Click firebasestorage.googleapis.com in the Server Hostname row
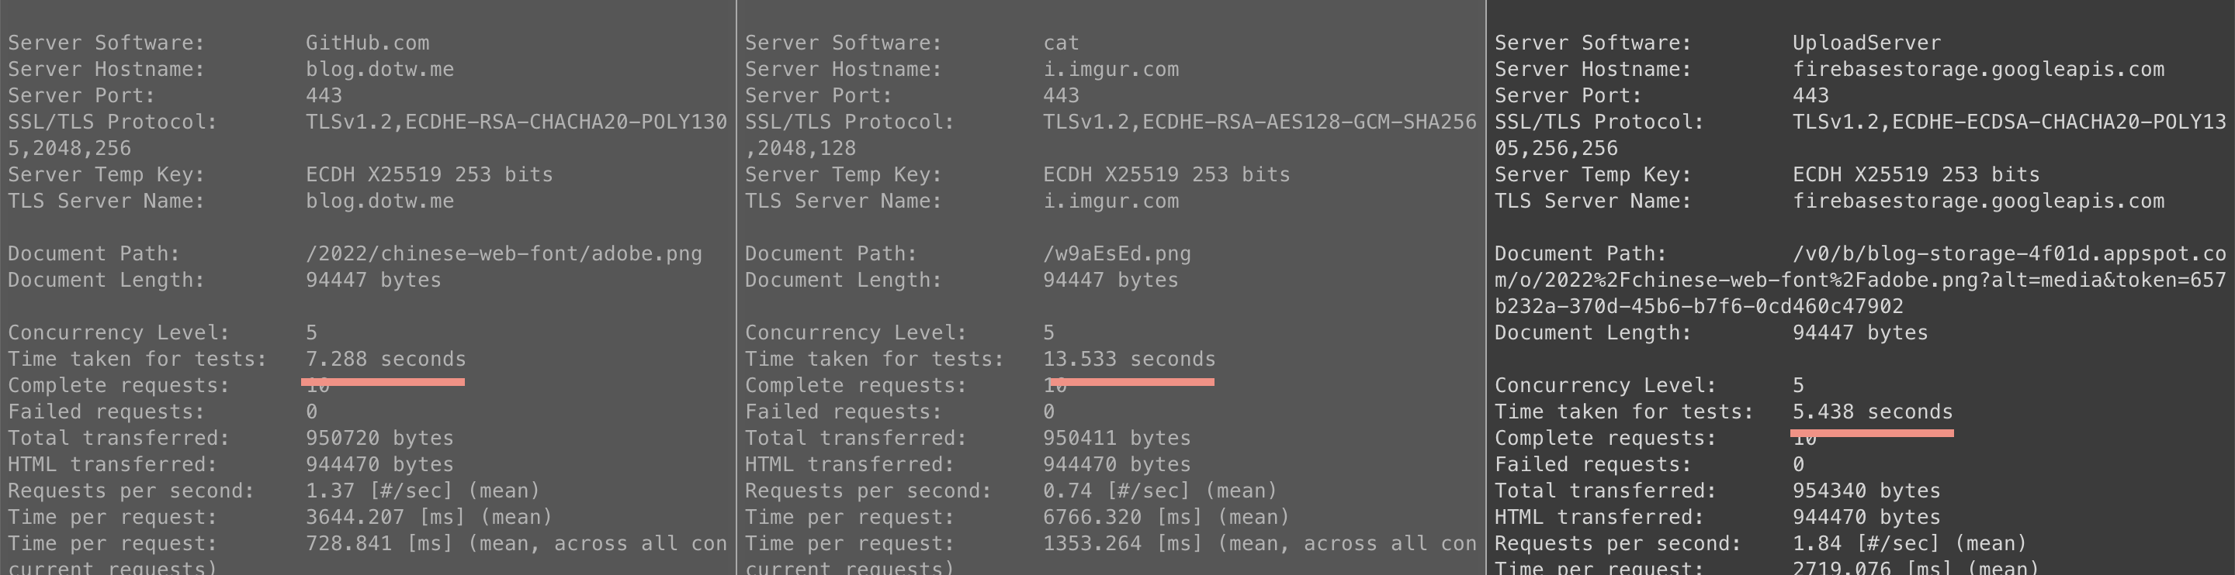Image resolution: width=2235 pixels, height=575 pixels. point(1978,69)
